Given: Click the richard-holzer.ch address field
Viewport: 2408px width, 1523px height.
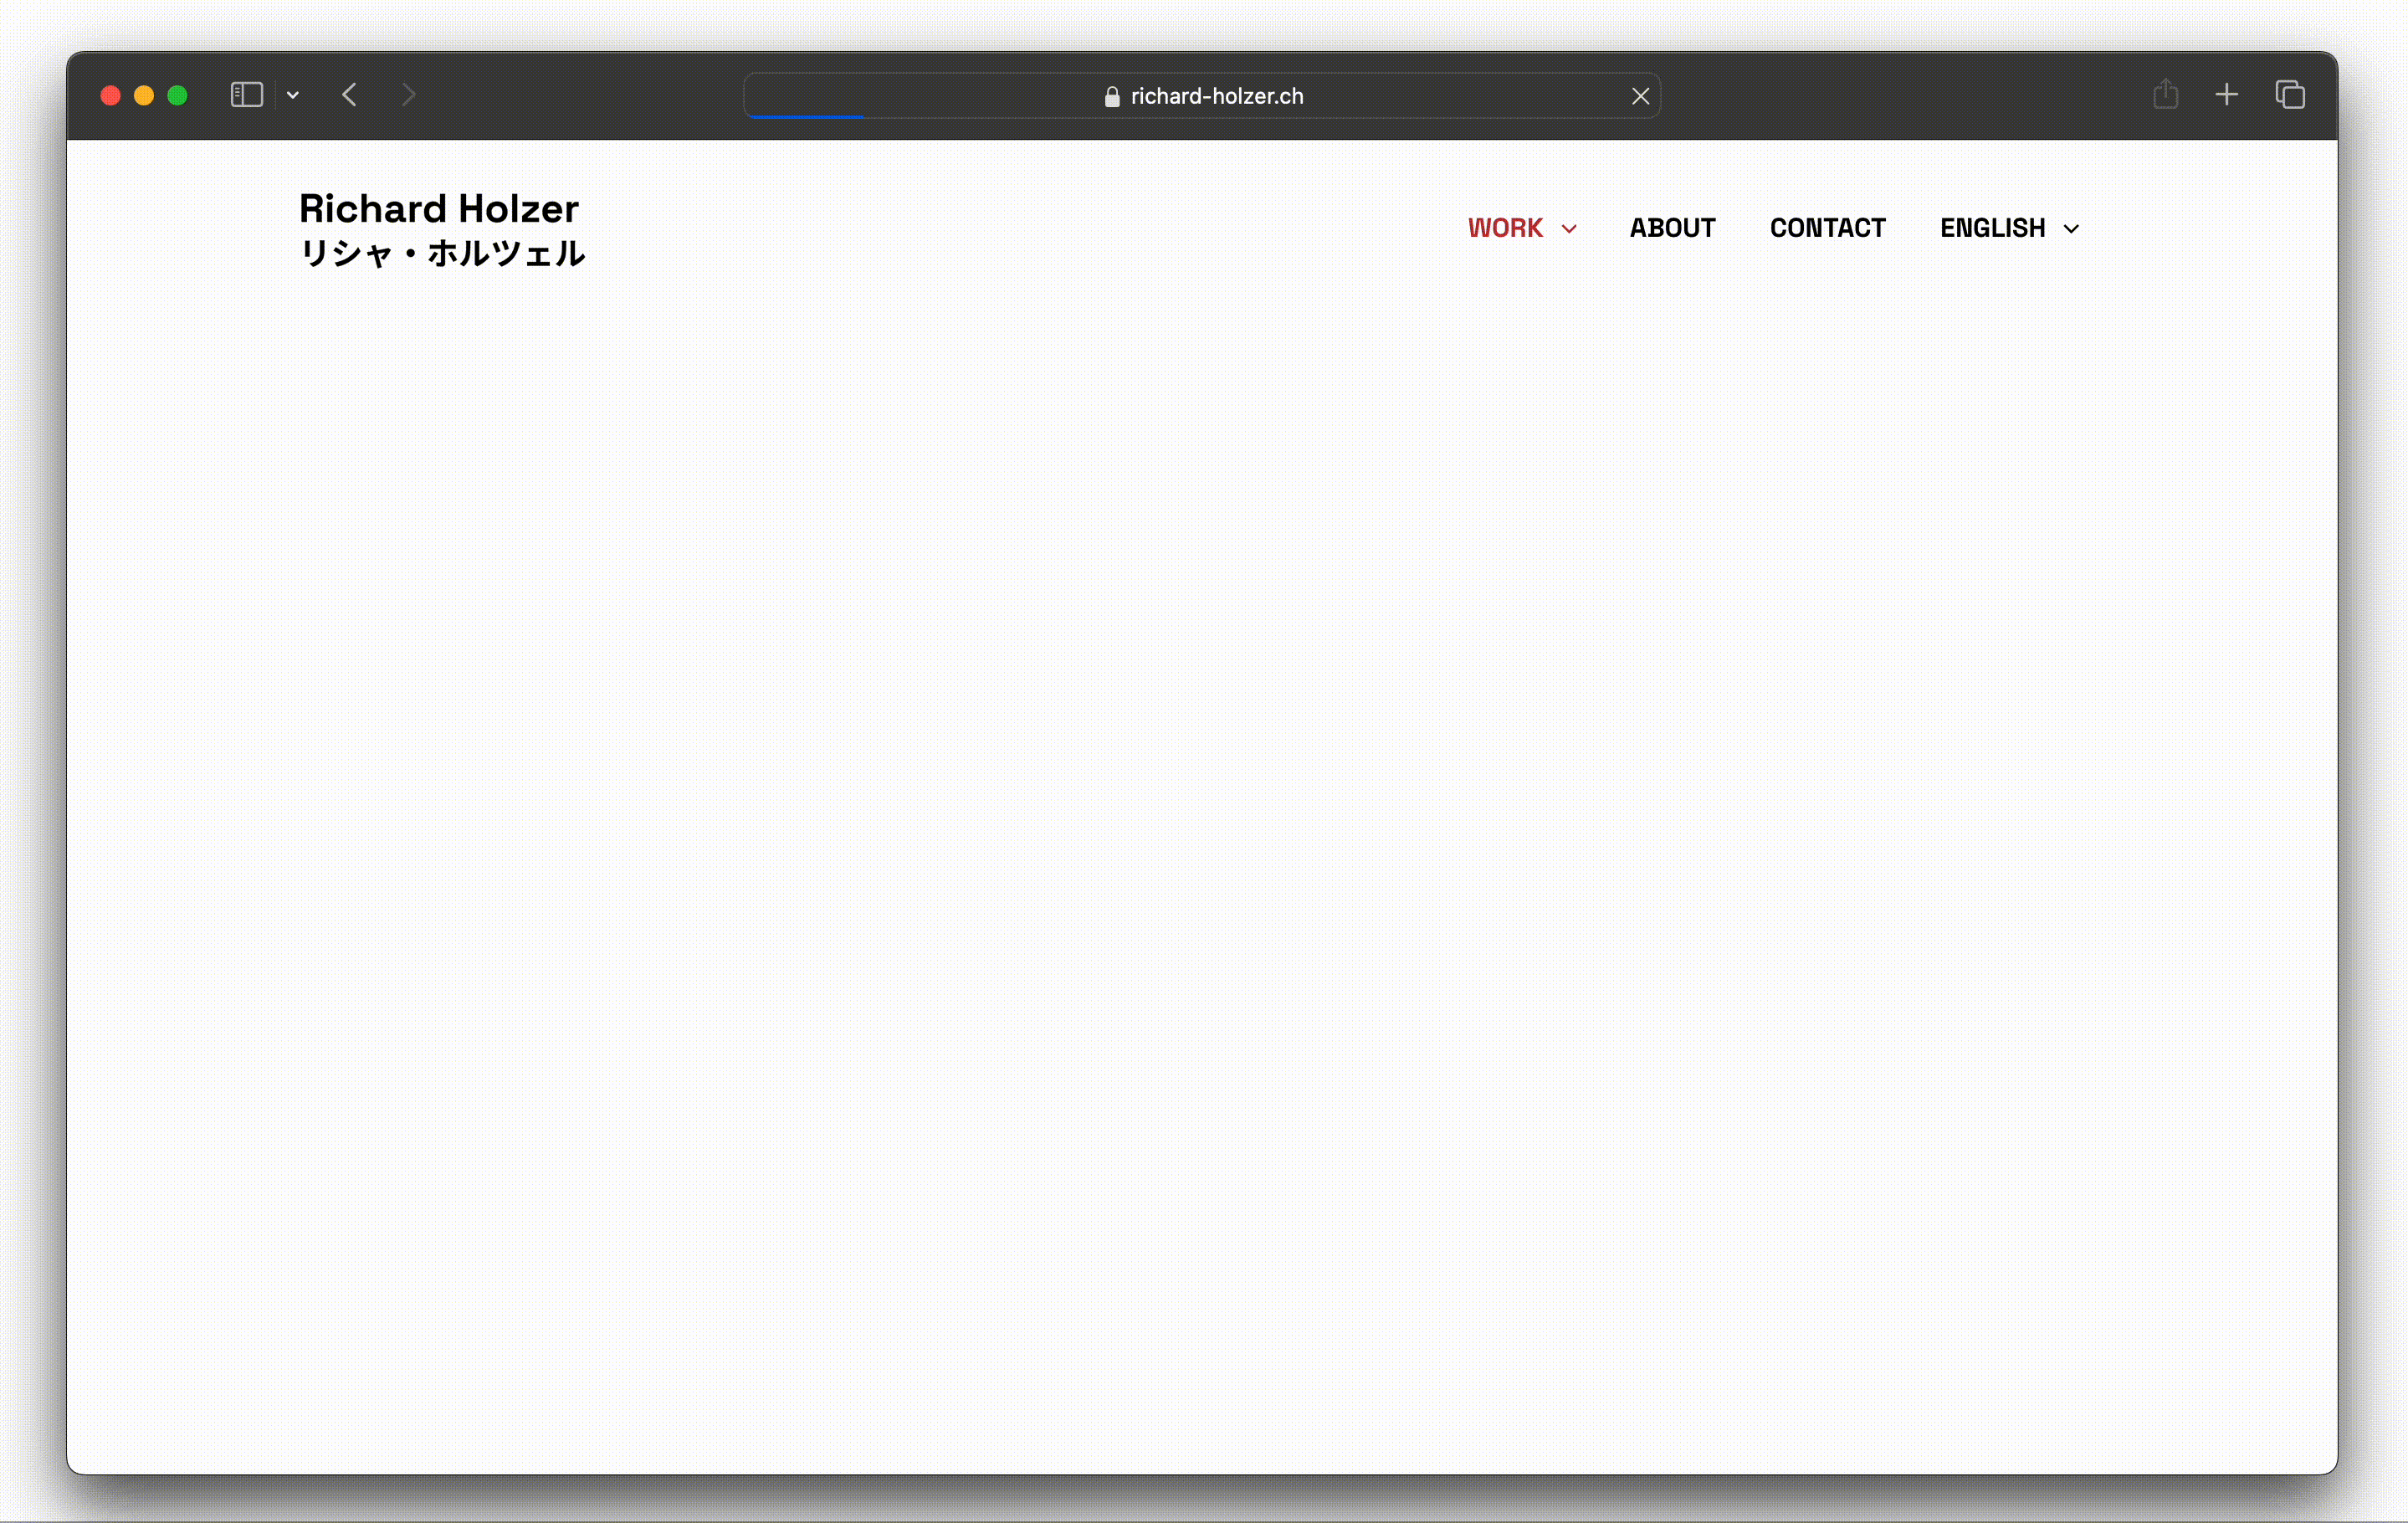Looking at the screenshot, I should pos(1216,96).
